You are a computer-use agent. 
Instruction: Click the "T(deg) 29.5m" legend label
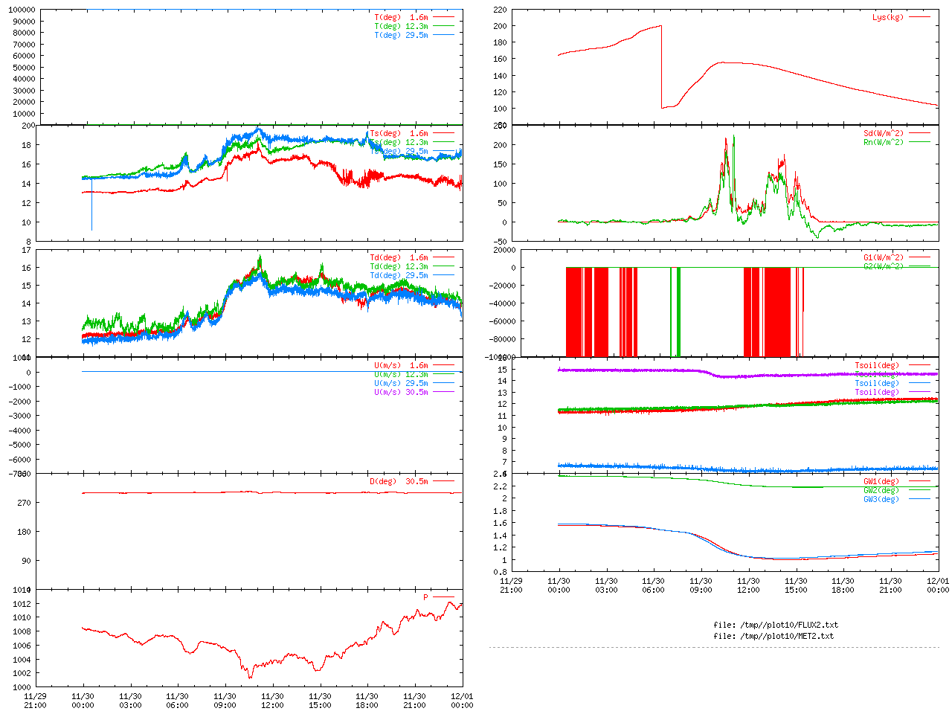click(x=402, y=35)
